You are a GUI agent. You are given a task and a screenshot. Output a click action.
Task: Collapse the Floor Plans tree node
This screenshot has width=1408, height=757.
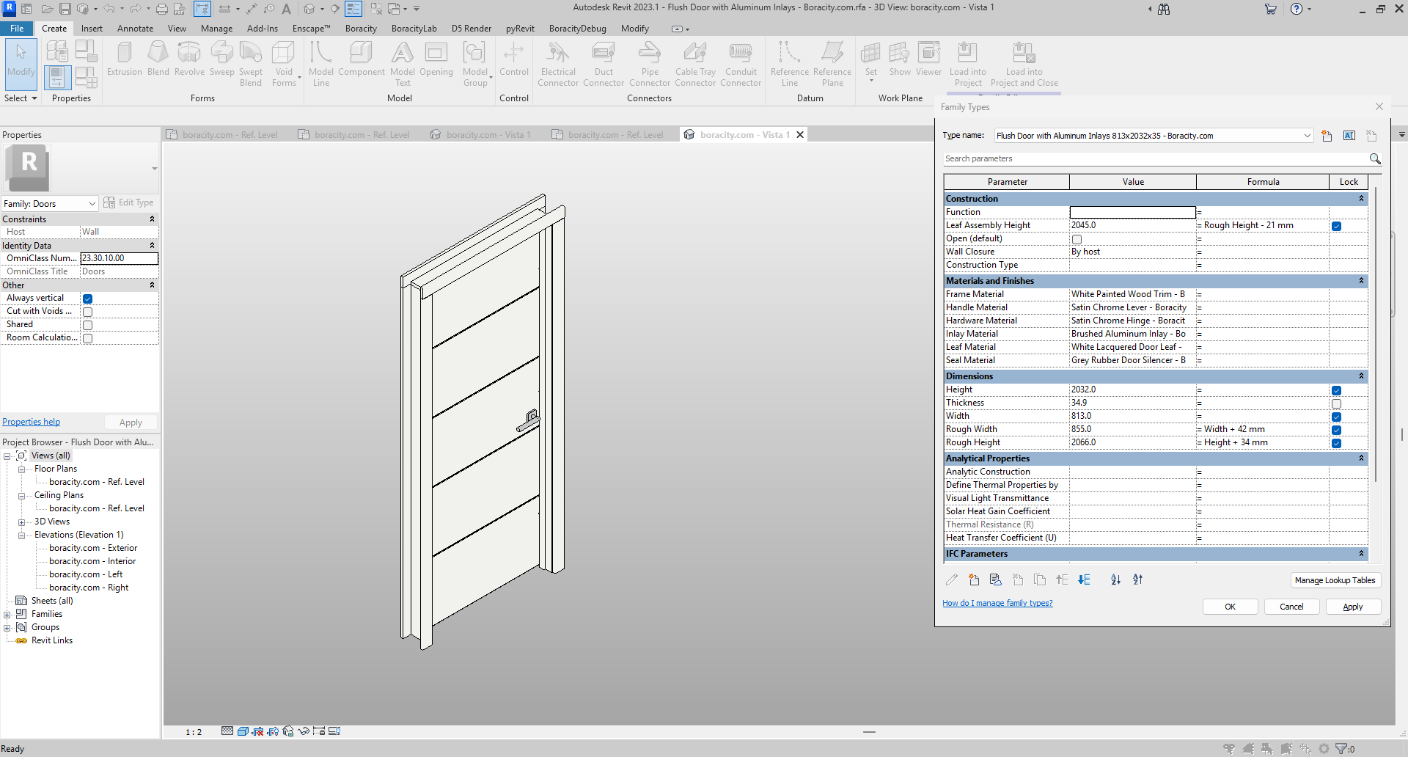click(x=21, y=469)
